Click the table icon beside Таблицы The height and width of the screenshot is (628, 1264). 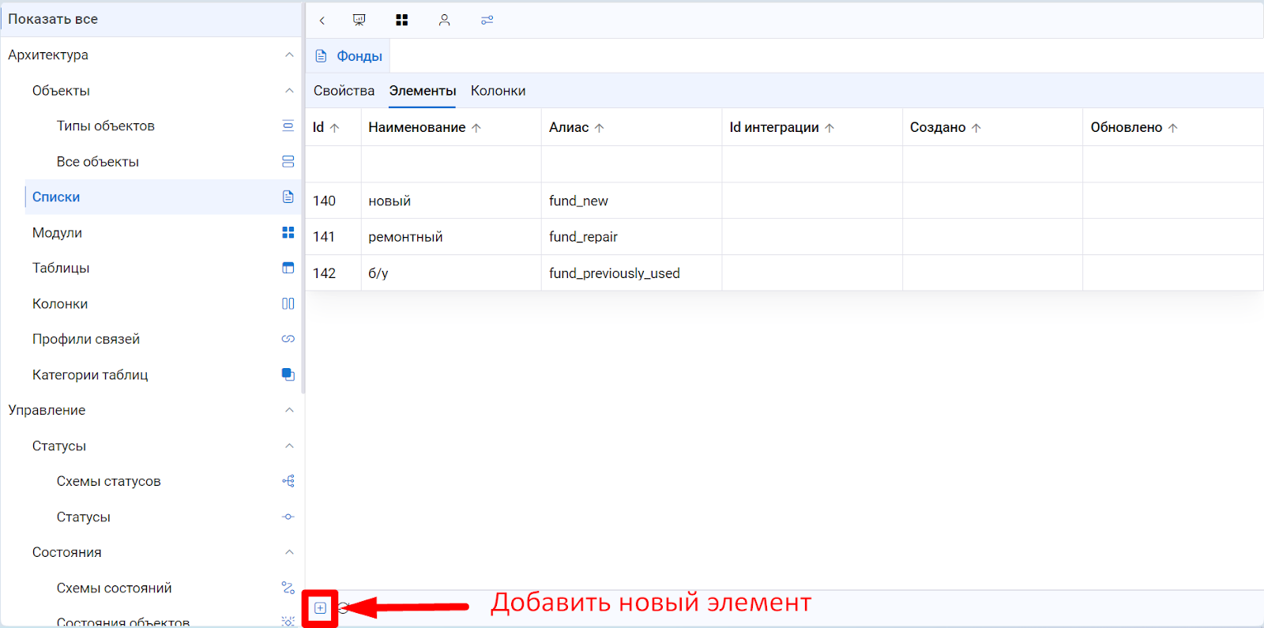tap(288, 268)
